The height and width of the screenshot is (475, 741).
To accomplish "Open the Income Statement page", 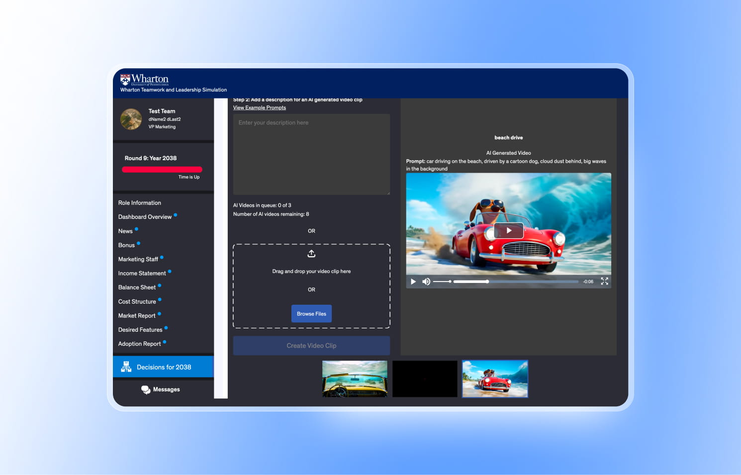I will pos(141,273).
